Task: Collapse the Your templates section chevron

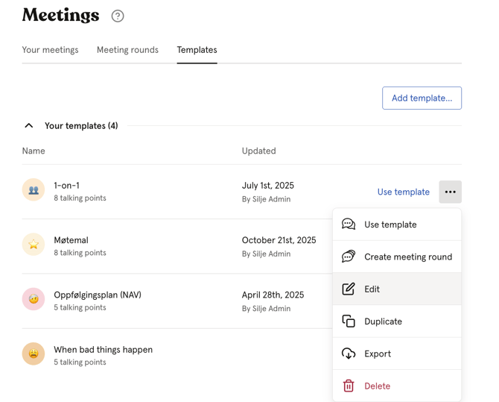Action: click(29, 126)
